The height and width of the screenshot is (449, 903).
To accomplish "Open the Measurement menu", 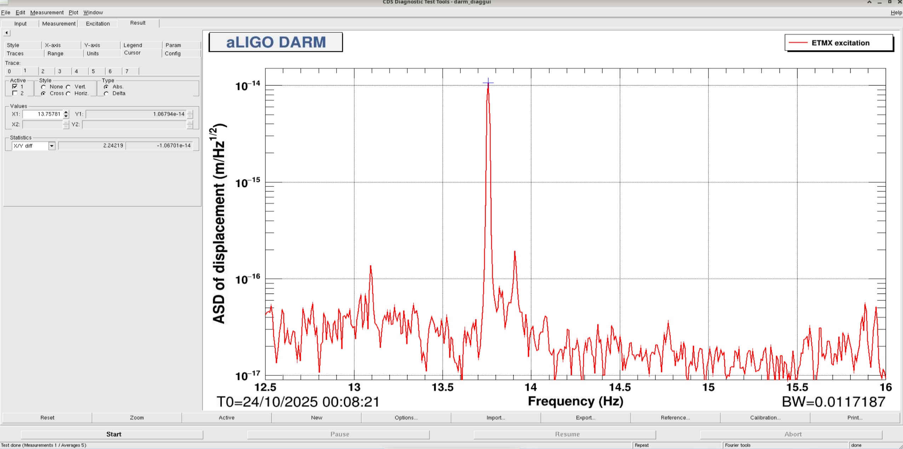I will [x=47, y=12].
